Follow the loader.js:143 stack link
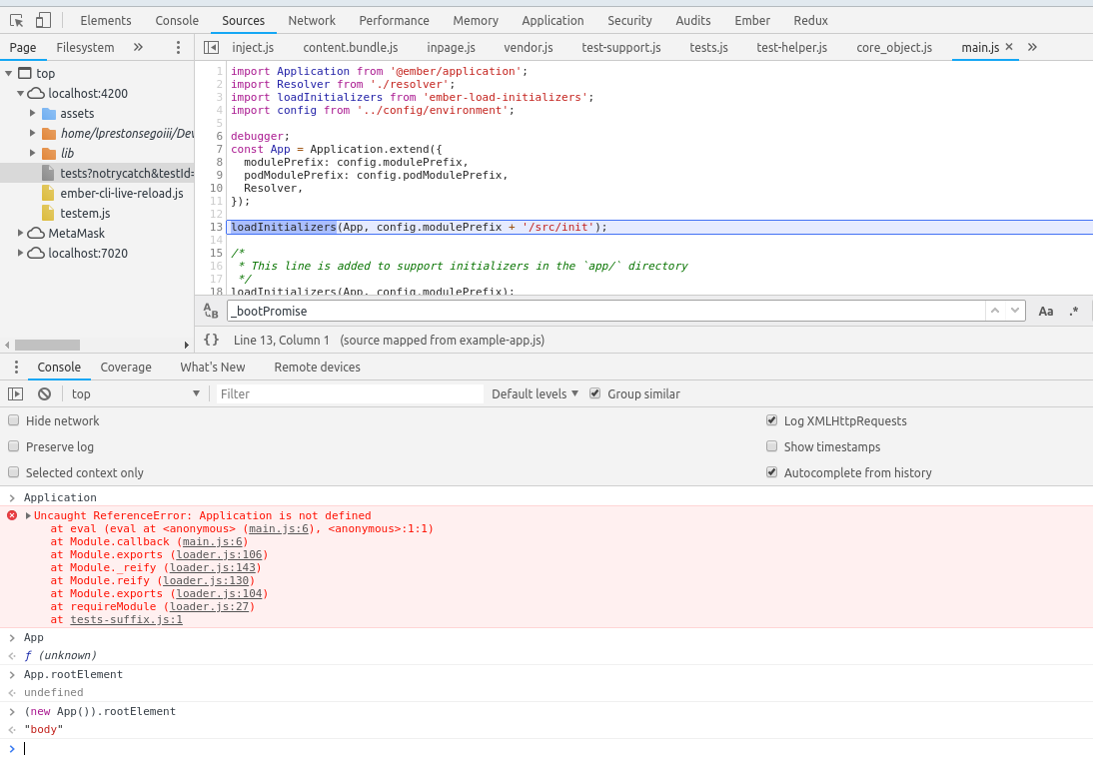The height and width of the screenshot is (757, 1093). pos(213,568)
